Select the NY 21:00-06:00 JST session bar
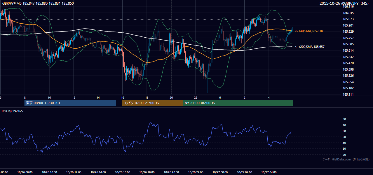Screen dimensions: 373x175 tap(238, 103)
